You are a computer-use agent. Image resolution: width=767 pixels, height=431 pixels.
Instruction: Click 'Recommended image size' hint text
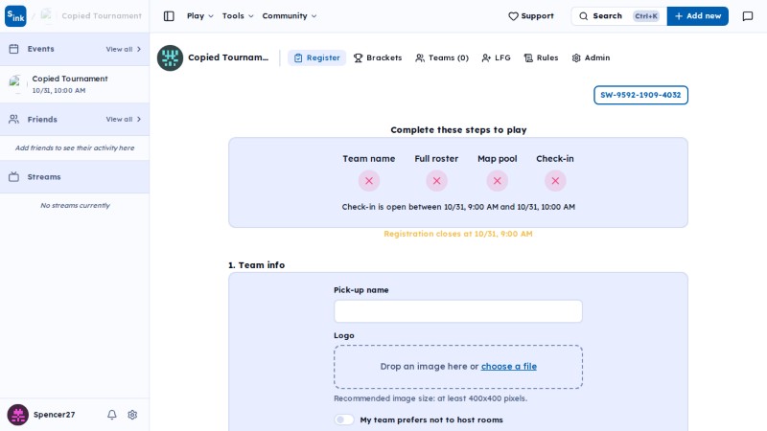pos(430,398)
